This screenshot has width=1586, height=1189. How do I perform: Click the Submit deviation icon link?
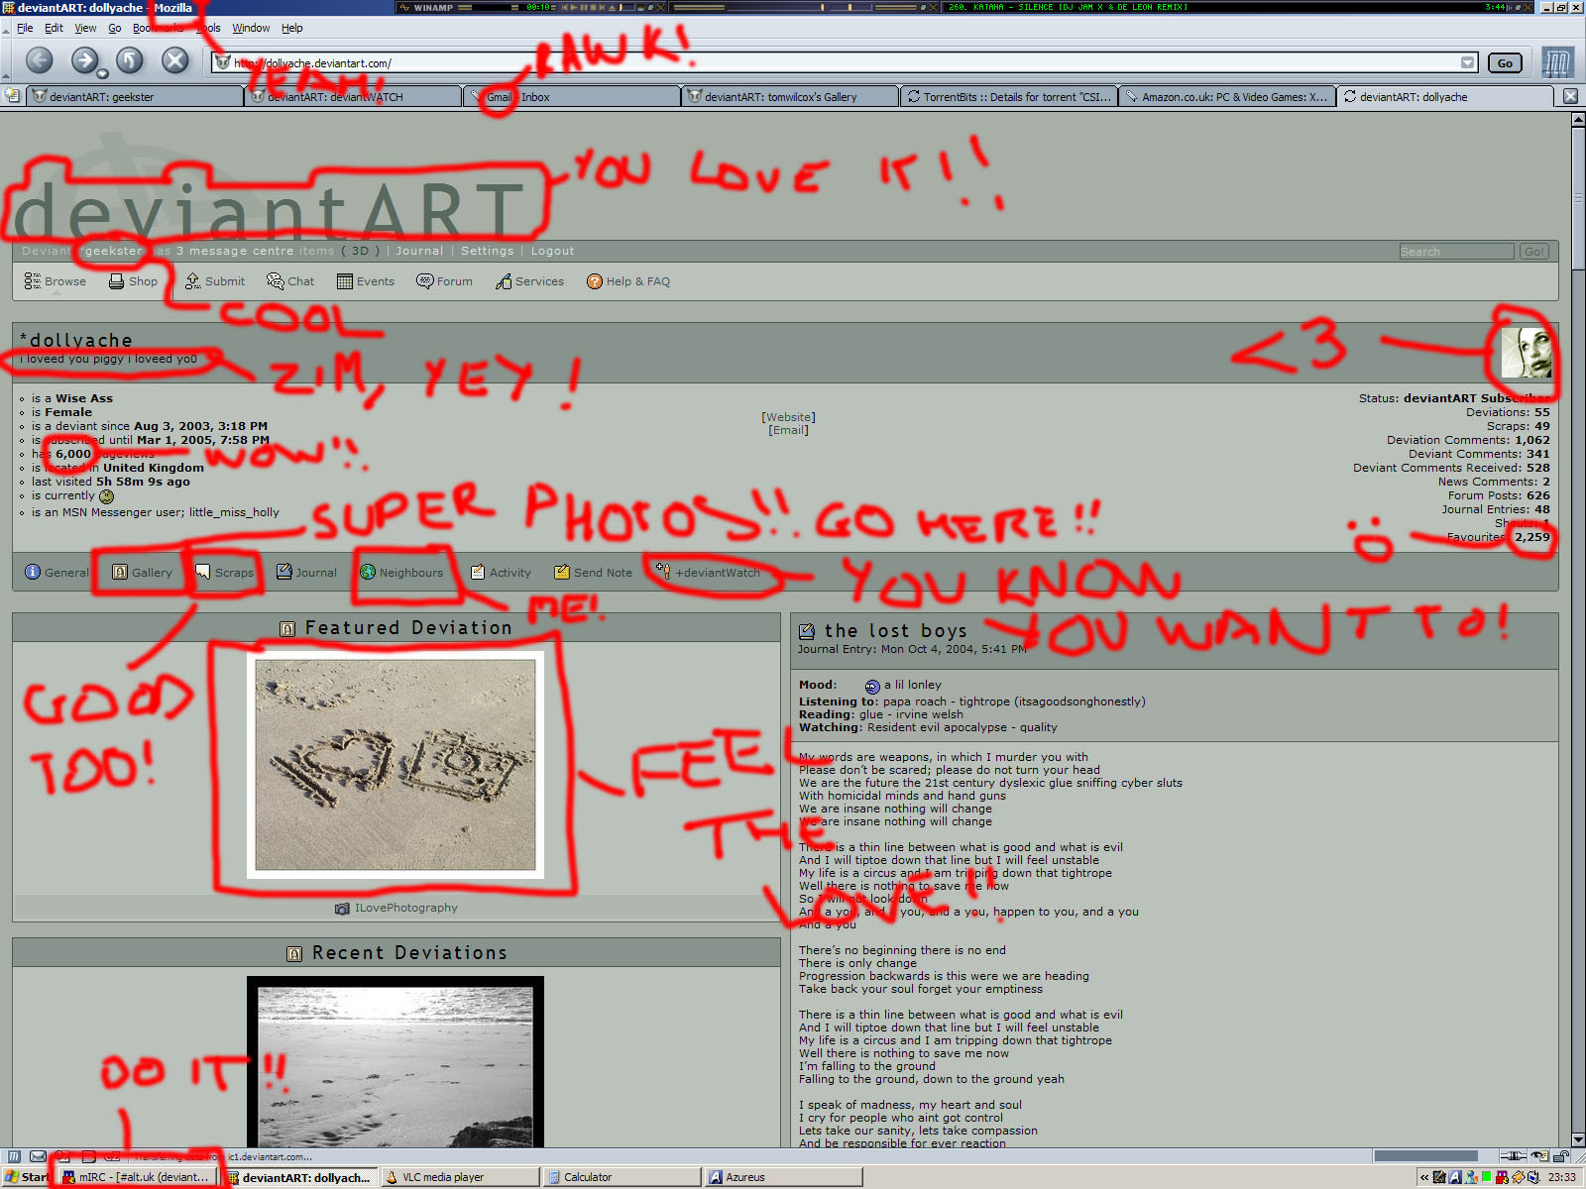pyautogui.click(x=215, y=281)
